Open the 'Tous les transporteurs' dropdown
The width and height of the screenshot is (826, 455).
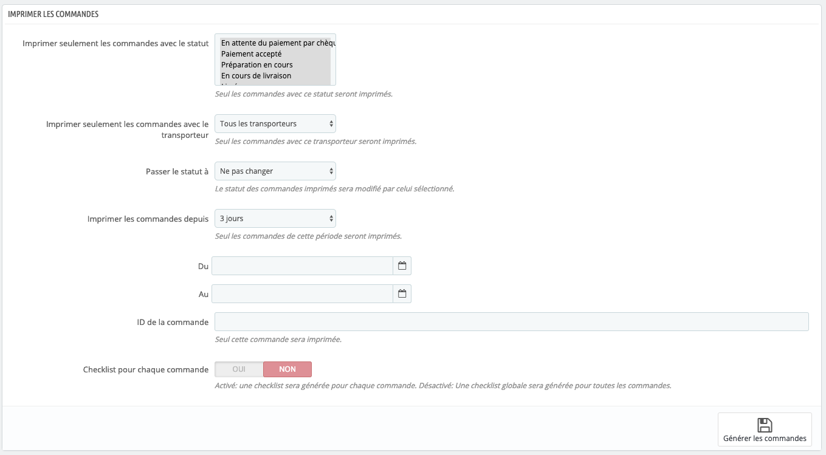click(274, 123)
